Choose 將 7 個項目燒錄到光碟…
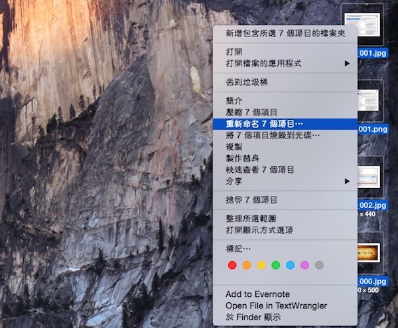The width and height of the screenshot is (398, 328). [x=285, y=135]
